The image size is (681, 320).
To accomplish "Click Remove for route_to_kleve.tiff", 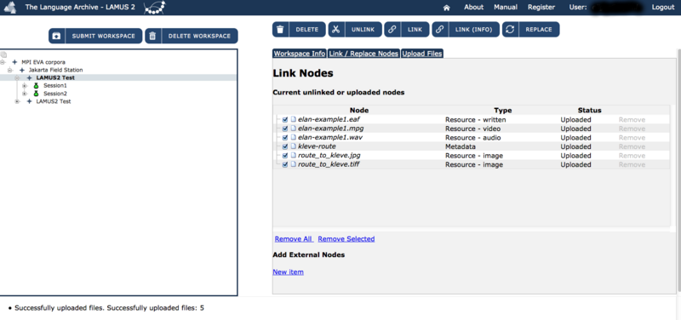I will pyautogui.click(x=632, y=164).
